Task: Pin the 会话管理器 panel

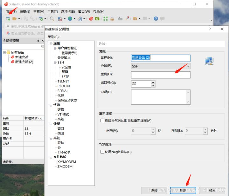Action: 38,41
